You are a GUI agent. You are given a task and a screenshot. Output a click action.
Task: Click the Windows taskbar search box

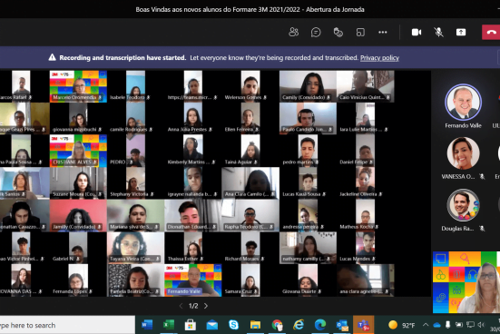(x=67, y=325)
